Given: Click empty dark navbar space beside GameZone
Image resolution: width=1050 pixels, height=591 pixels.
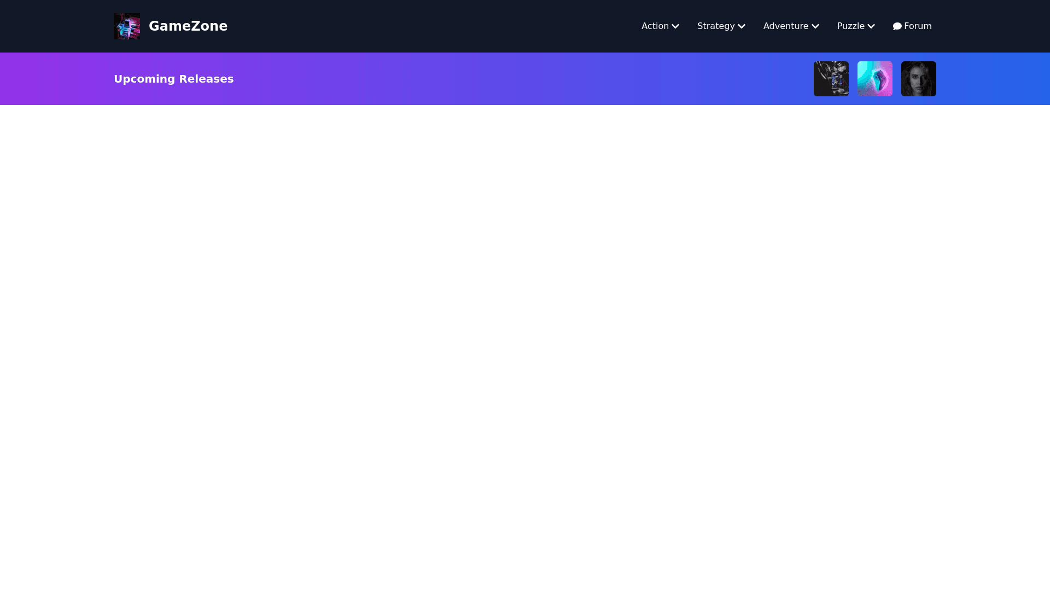Looking at the screenshot, I should click(x=427, y=26).
